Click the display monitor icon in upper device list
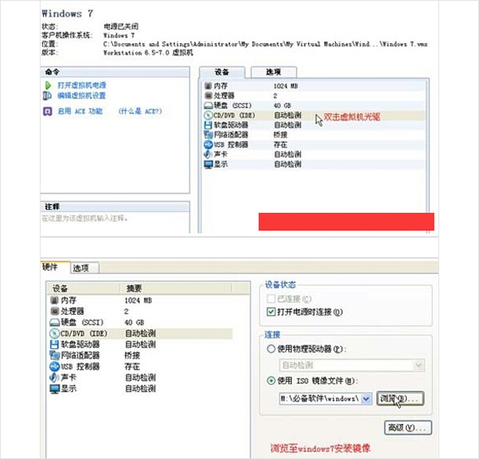 pos(208,164)
